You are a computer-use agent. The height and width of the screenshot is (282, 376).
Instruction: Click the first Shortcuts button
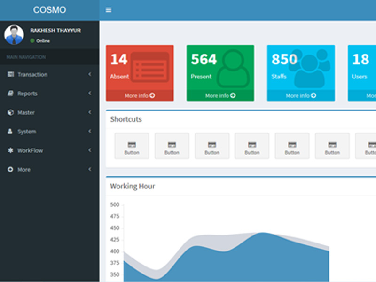pyautogui.click(x=132, y=146)
